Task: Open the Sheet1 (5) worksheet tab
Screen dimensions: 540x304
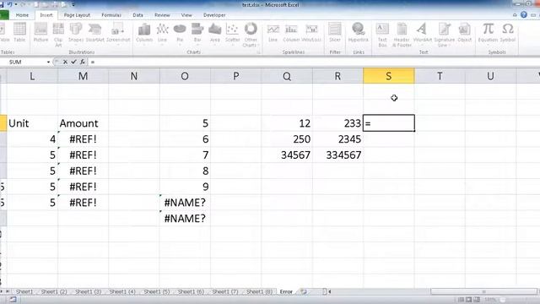Action: click(157, 291)
